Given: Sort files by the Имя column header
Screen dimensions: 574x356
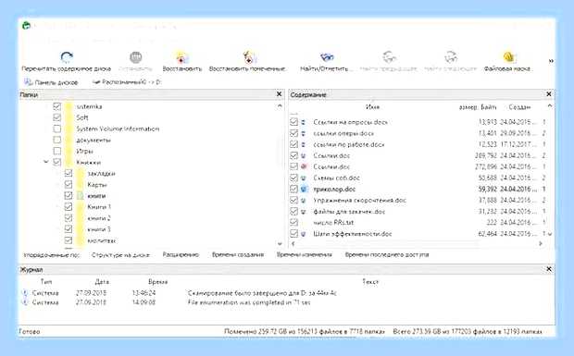Looking at the screenshot, I should [372, 107].
